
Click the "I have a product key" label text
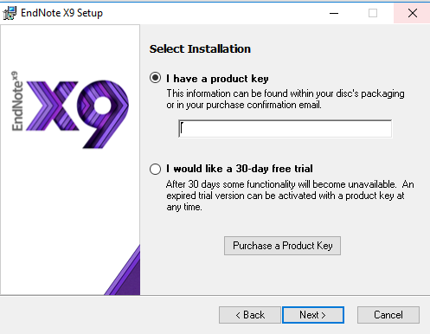[x=217, y=79]
